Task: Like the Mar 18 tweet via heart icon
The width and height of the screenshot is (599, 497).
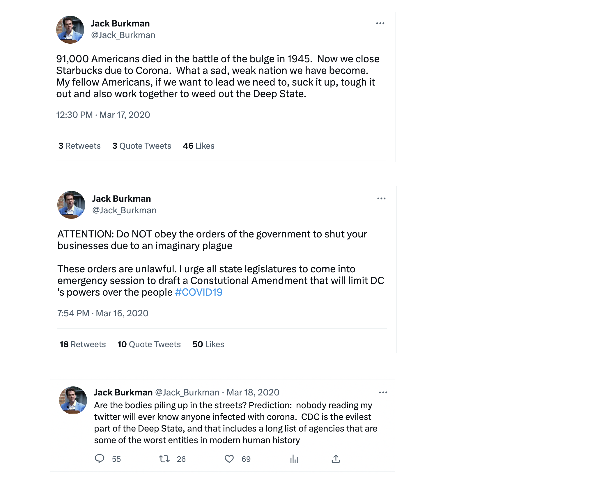Action: [x=229, y=459]
